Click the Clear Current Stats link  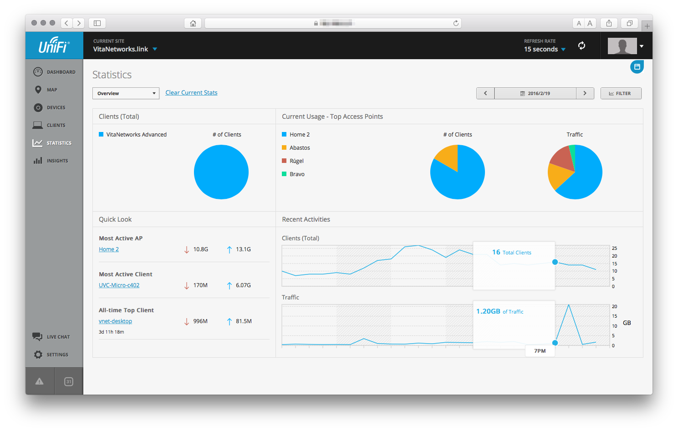point(191,93)
